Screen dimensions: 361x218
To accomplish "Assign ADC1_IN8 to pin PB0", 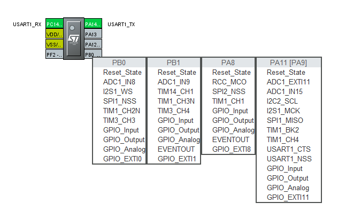I will 119,82.
